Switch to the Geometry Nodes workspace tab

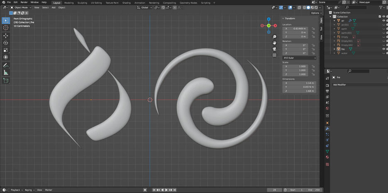click(188, 3)
